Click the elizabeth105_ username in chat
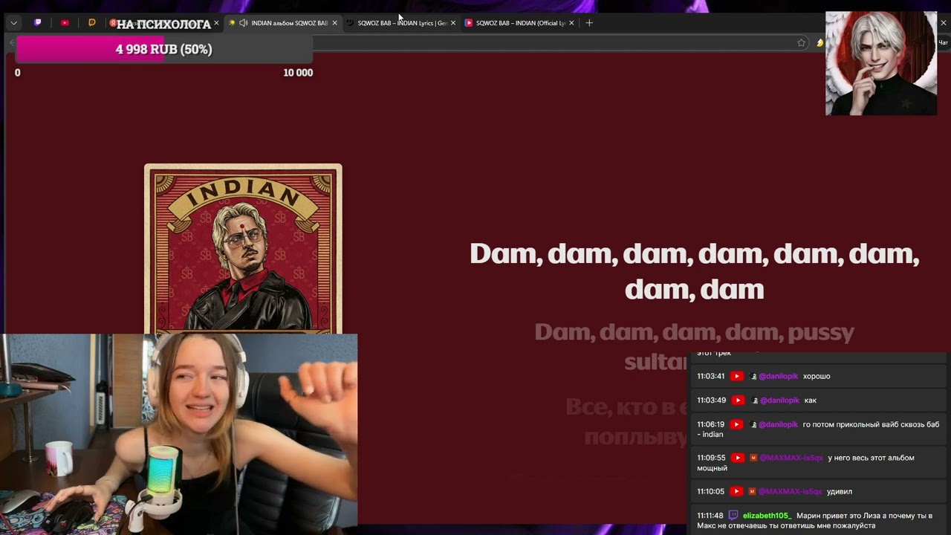951x535 pixels. 767,516
